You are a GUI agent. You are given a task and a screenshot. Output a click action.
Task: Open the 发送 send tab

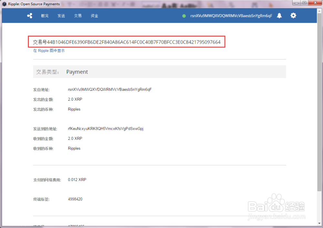pyautogui.click(x=61, y=15)
